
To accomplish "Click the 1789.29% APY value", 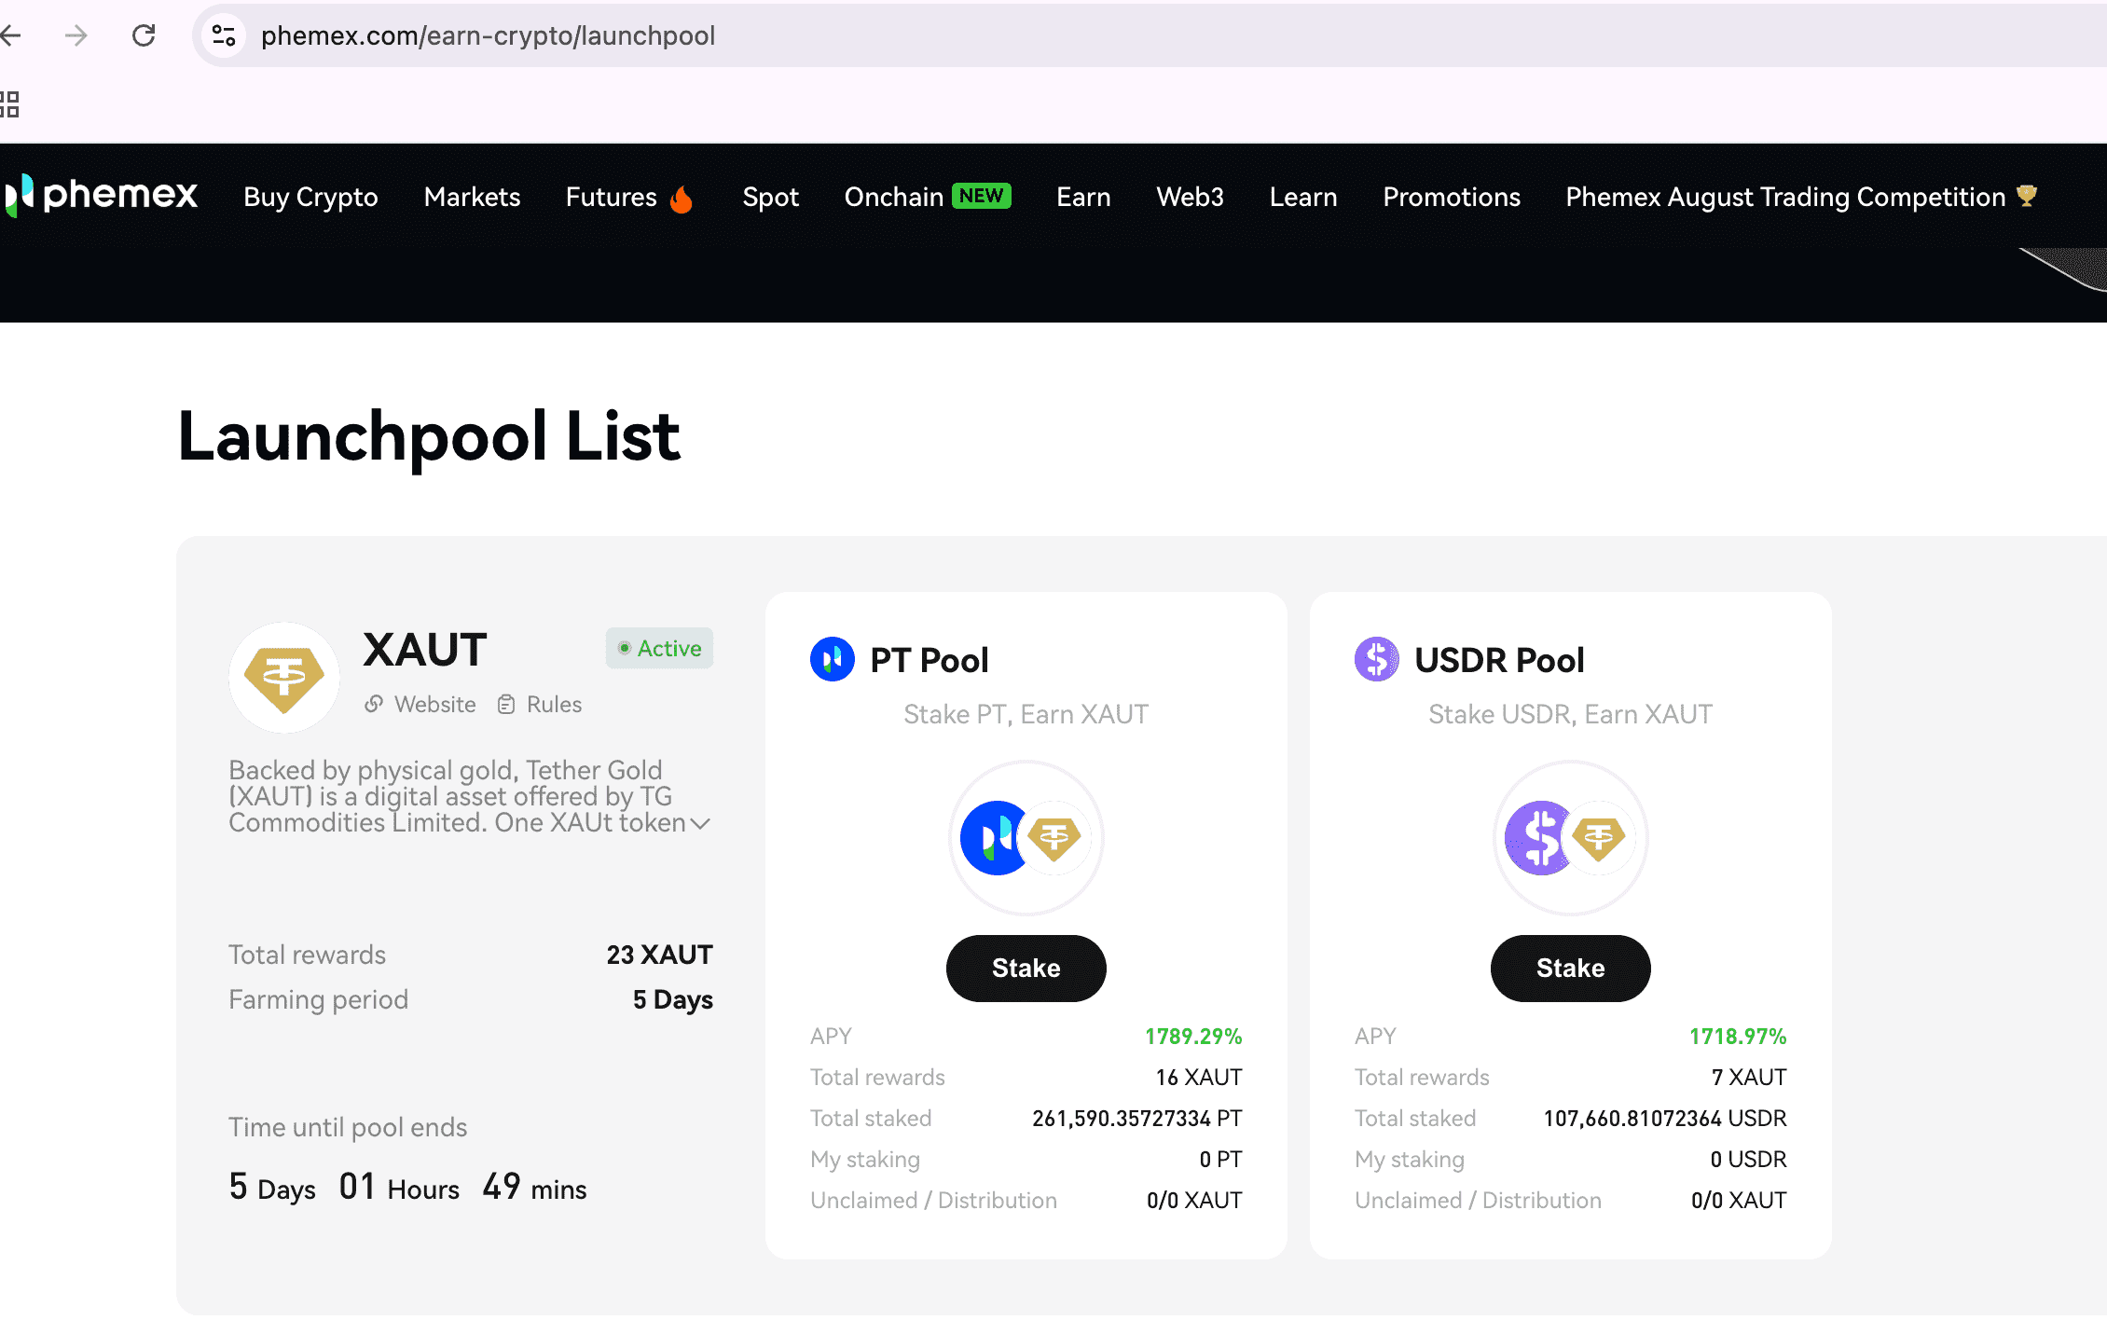I will coord(1193,1036).
